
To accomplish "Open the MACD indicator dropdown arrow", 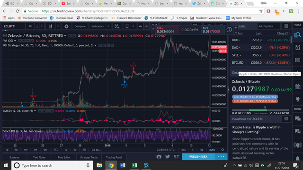I will point(35,111).
